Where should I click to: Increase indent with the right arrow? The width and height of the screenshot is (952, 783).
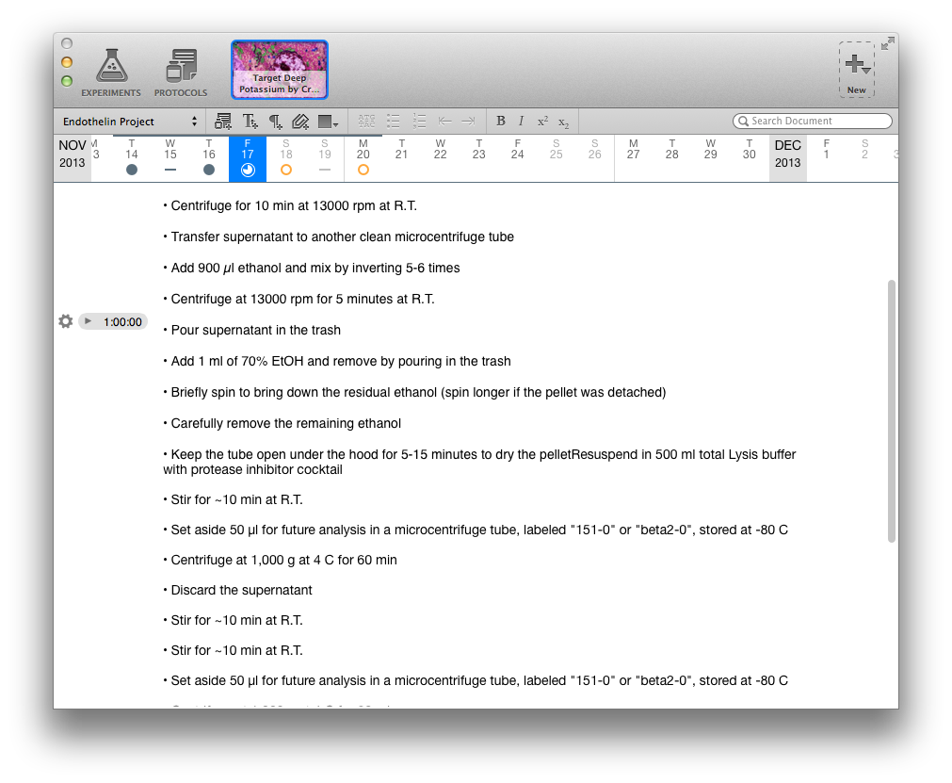(x=468, y=121)
